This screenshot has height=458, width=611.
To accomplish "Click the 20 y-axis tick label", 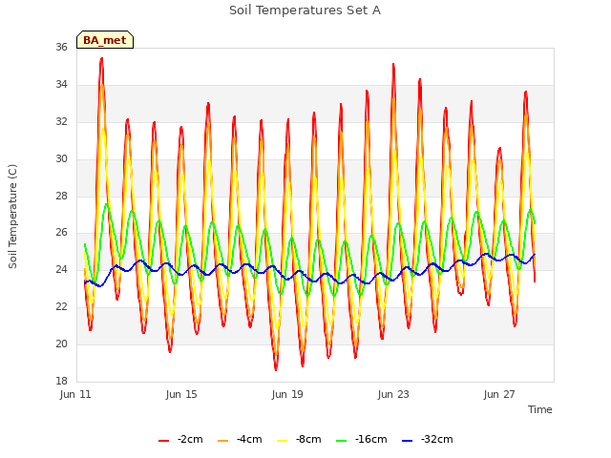I will point(61,343).
